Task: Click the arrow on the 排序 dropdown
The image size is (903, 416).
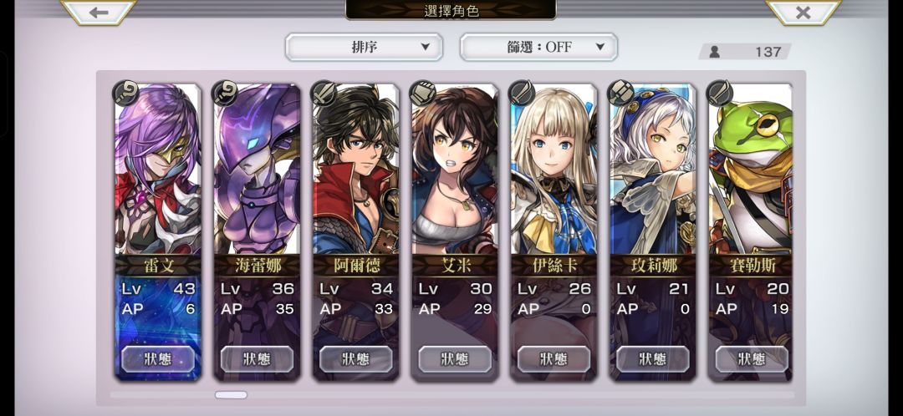Action: tap(425, 47)
